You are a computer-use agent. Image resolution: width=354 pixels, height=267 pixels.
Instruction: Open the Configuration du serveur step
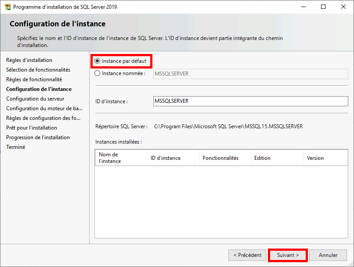(x=35, y=98)
